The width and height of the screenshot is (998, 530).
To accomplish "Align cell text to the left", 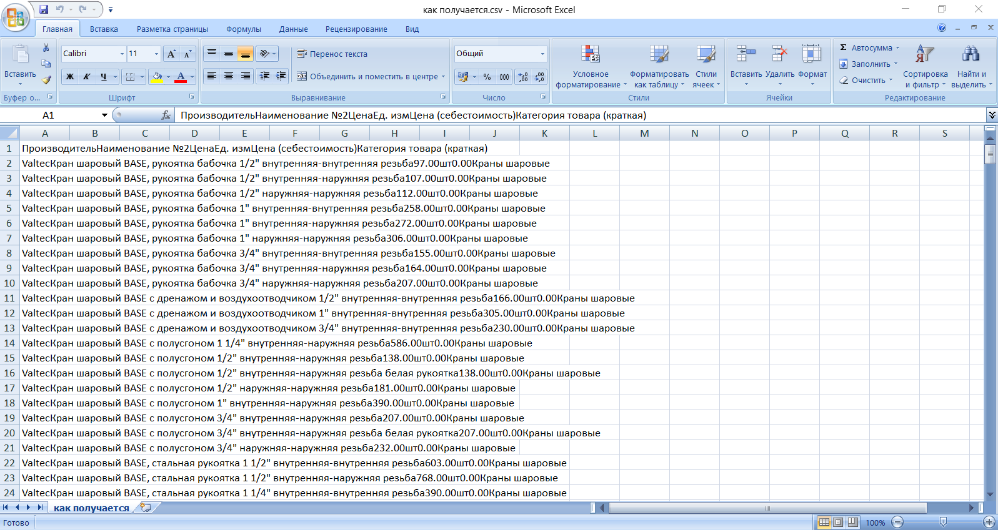I will pyautogui.click(x=212, y=76).
